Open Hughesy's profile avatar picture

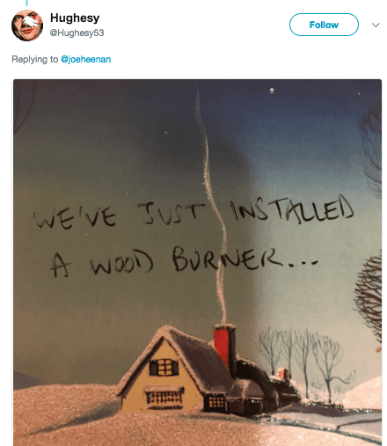coord(27,26)
